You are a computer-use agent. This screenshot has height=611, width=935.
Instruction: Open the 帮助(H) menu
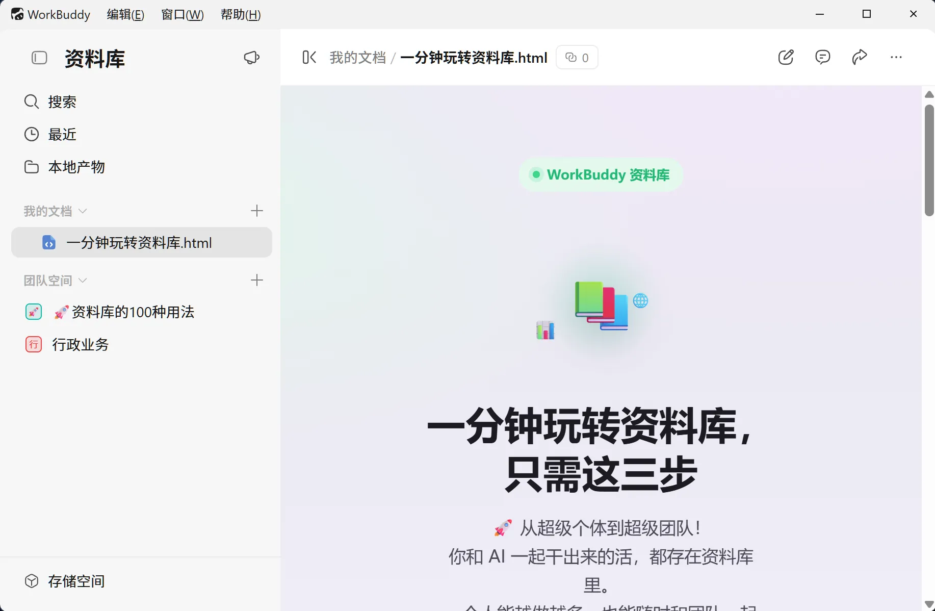click(241, 15)
